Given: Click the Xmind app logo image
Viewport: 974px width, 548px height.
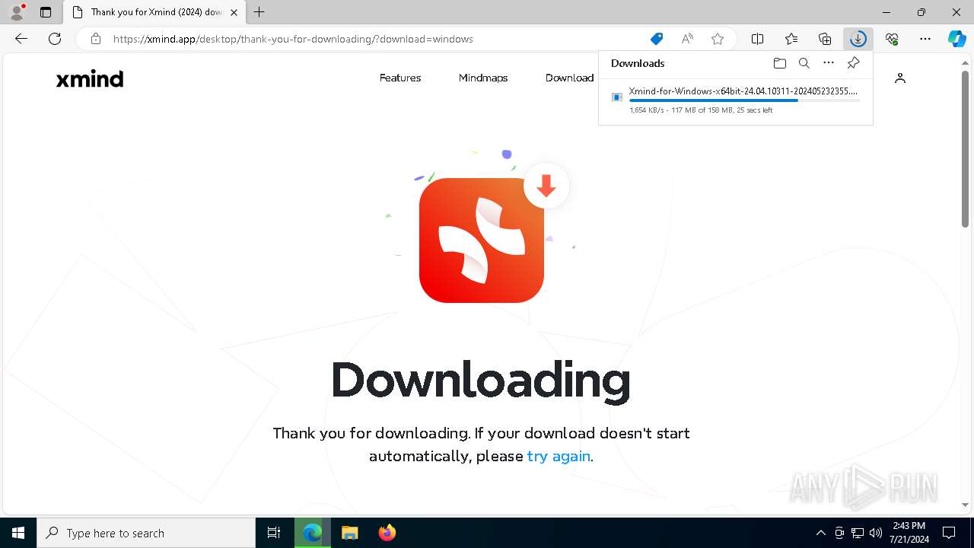Looking at the screenshot, I should tap(482, 240).
